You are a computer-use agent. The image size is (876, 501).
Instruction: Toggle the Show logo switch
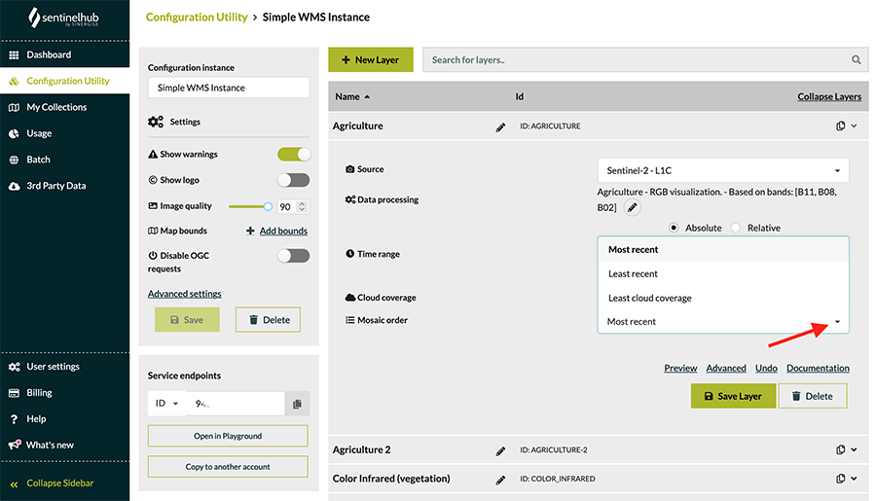coord(294,180)
